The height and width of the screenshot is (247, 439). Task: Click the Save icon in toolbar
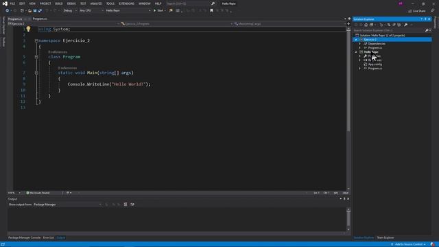[35, 11]
